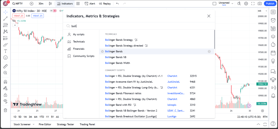Select the trend line drawing tool
This screenshot has height=129, width=278.
(x=5, y=19)
